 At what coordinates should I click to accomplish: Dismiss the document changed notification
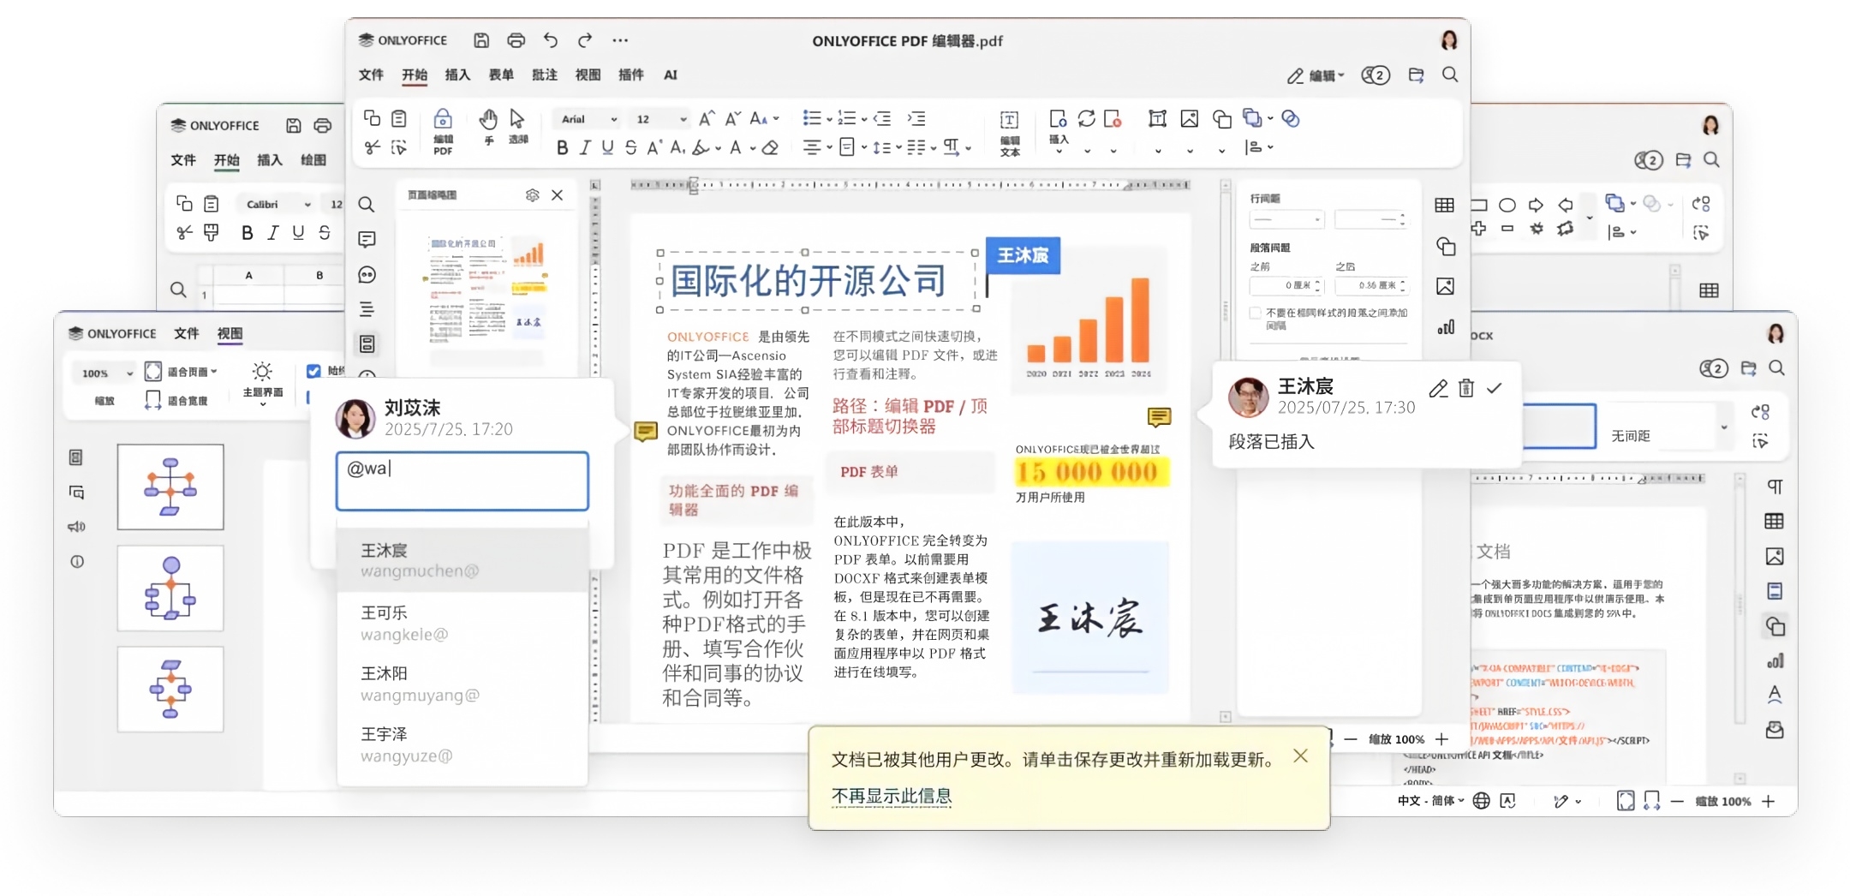(x=1300, y=756)
